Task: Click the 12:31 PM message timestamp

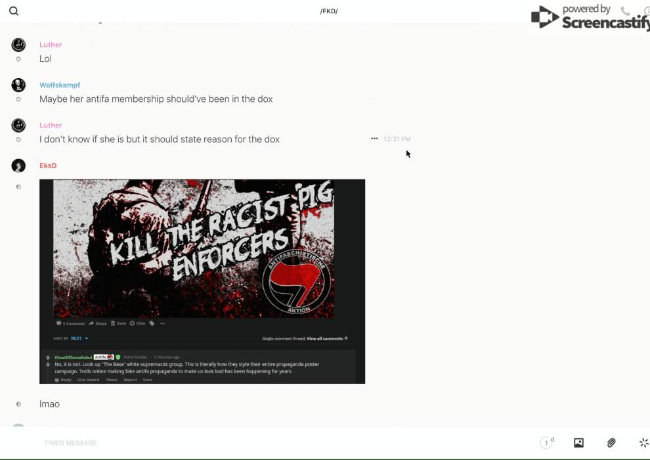Action: (x=397, y=139)
